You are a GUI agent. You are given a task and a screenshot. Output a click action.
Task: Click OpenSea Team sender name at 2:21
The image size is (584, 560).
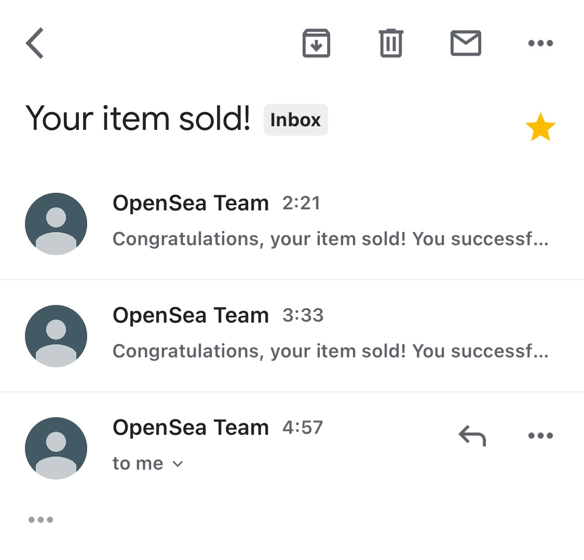pyautogui.click(x=191, y=203)
